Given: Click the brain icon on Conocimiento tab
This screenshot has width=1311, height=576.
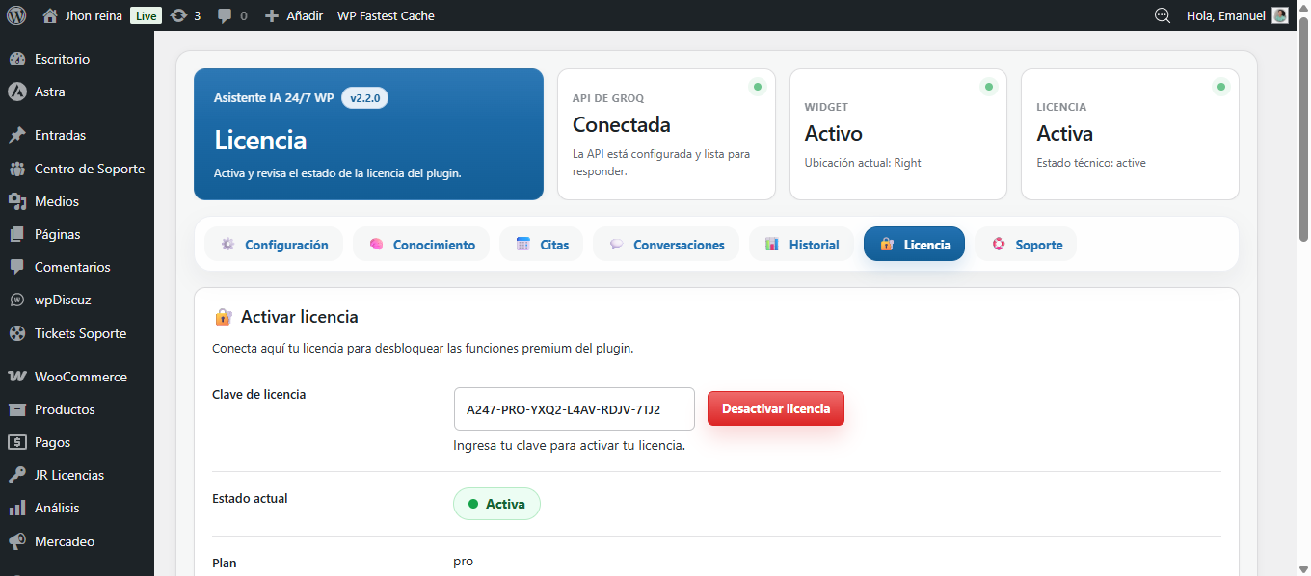Looking at the screenshot, I should pos(376,245).
